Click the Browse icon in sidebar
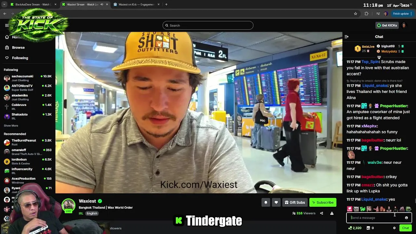This screenshot has height=234, width=416. click(7, 47)
